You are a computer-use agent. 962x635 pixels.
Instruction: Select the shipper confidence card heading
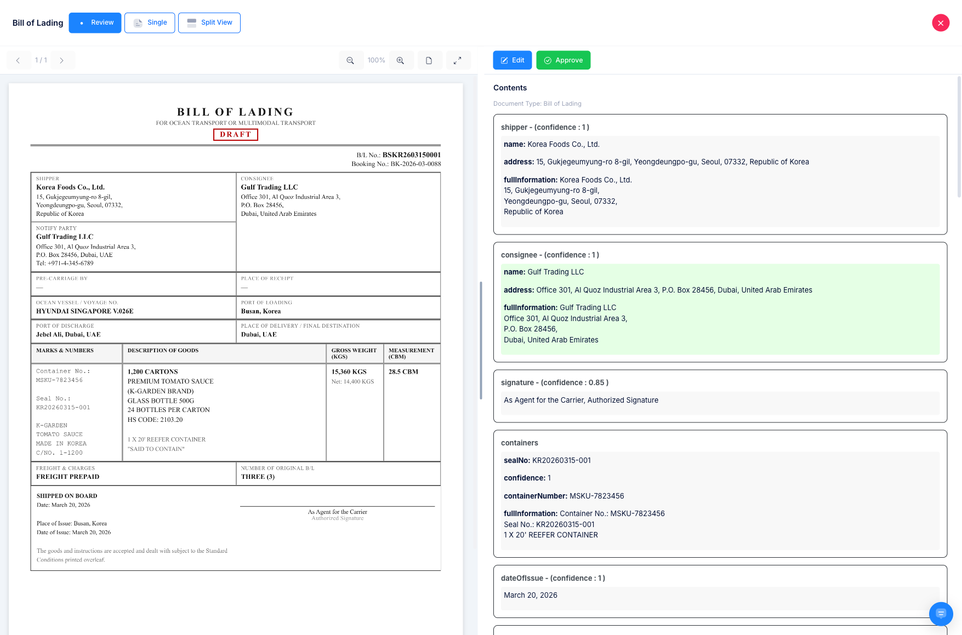[545, 127]
